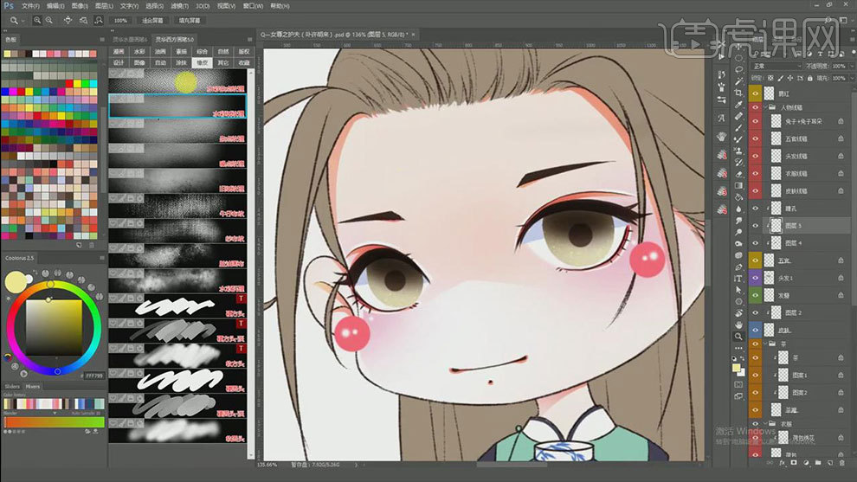Open the 滤镜(T) menu

[179, 6]
